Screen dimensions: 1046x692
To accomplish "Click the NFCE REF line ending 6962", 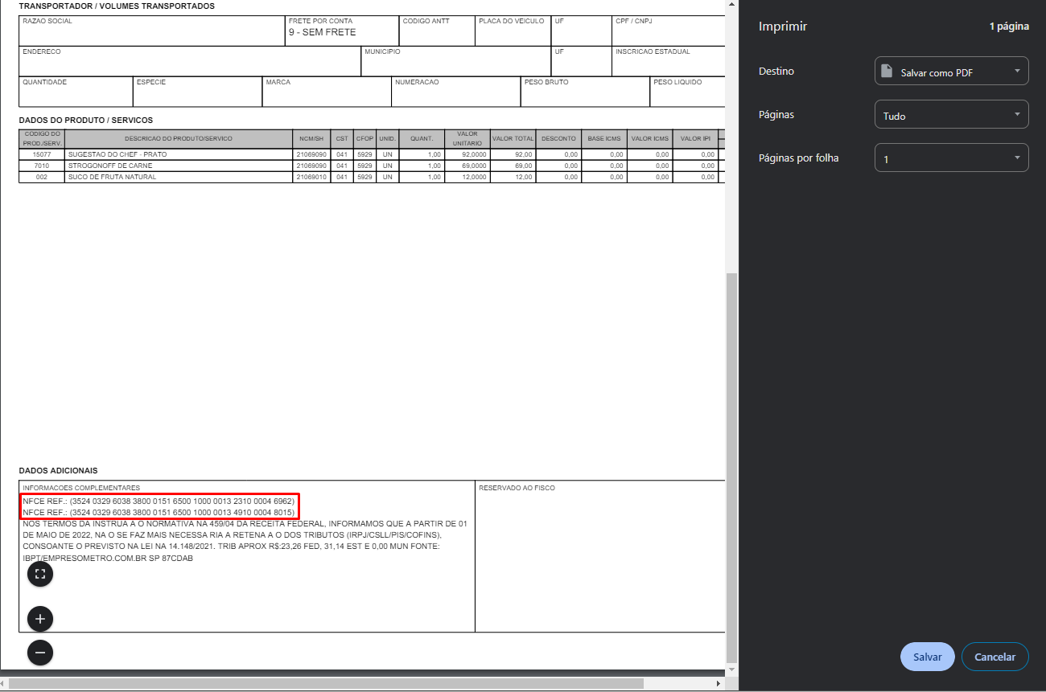I will (x=159, y=502).
